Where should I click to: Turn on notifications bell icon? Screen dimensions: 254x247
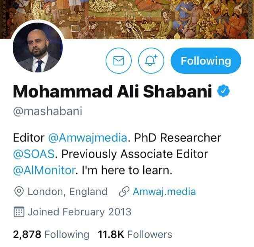point(151,61)
